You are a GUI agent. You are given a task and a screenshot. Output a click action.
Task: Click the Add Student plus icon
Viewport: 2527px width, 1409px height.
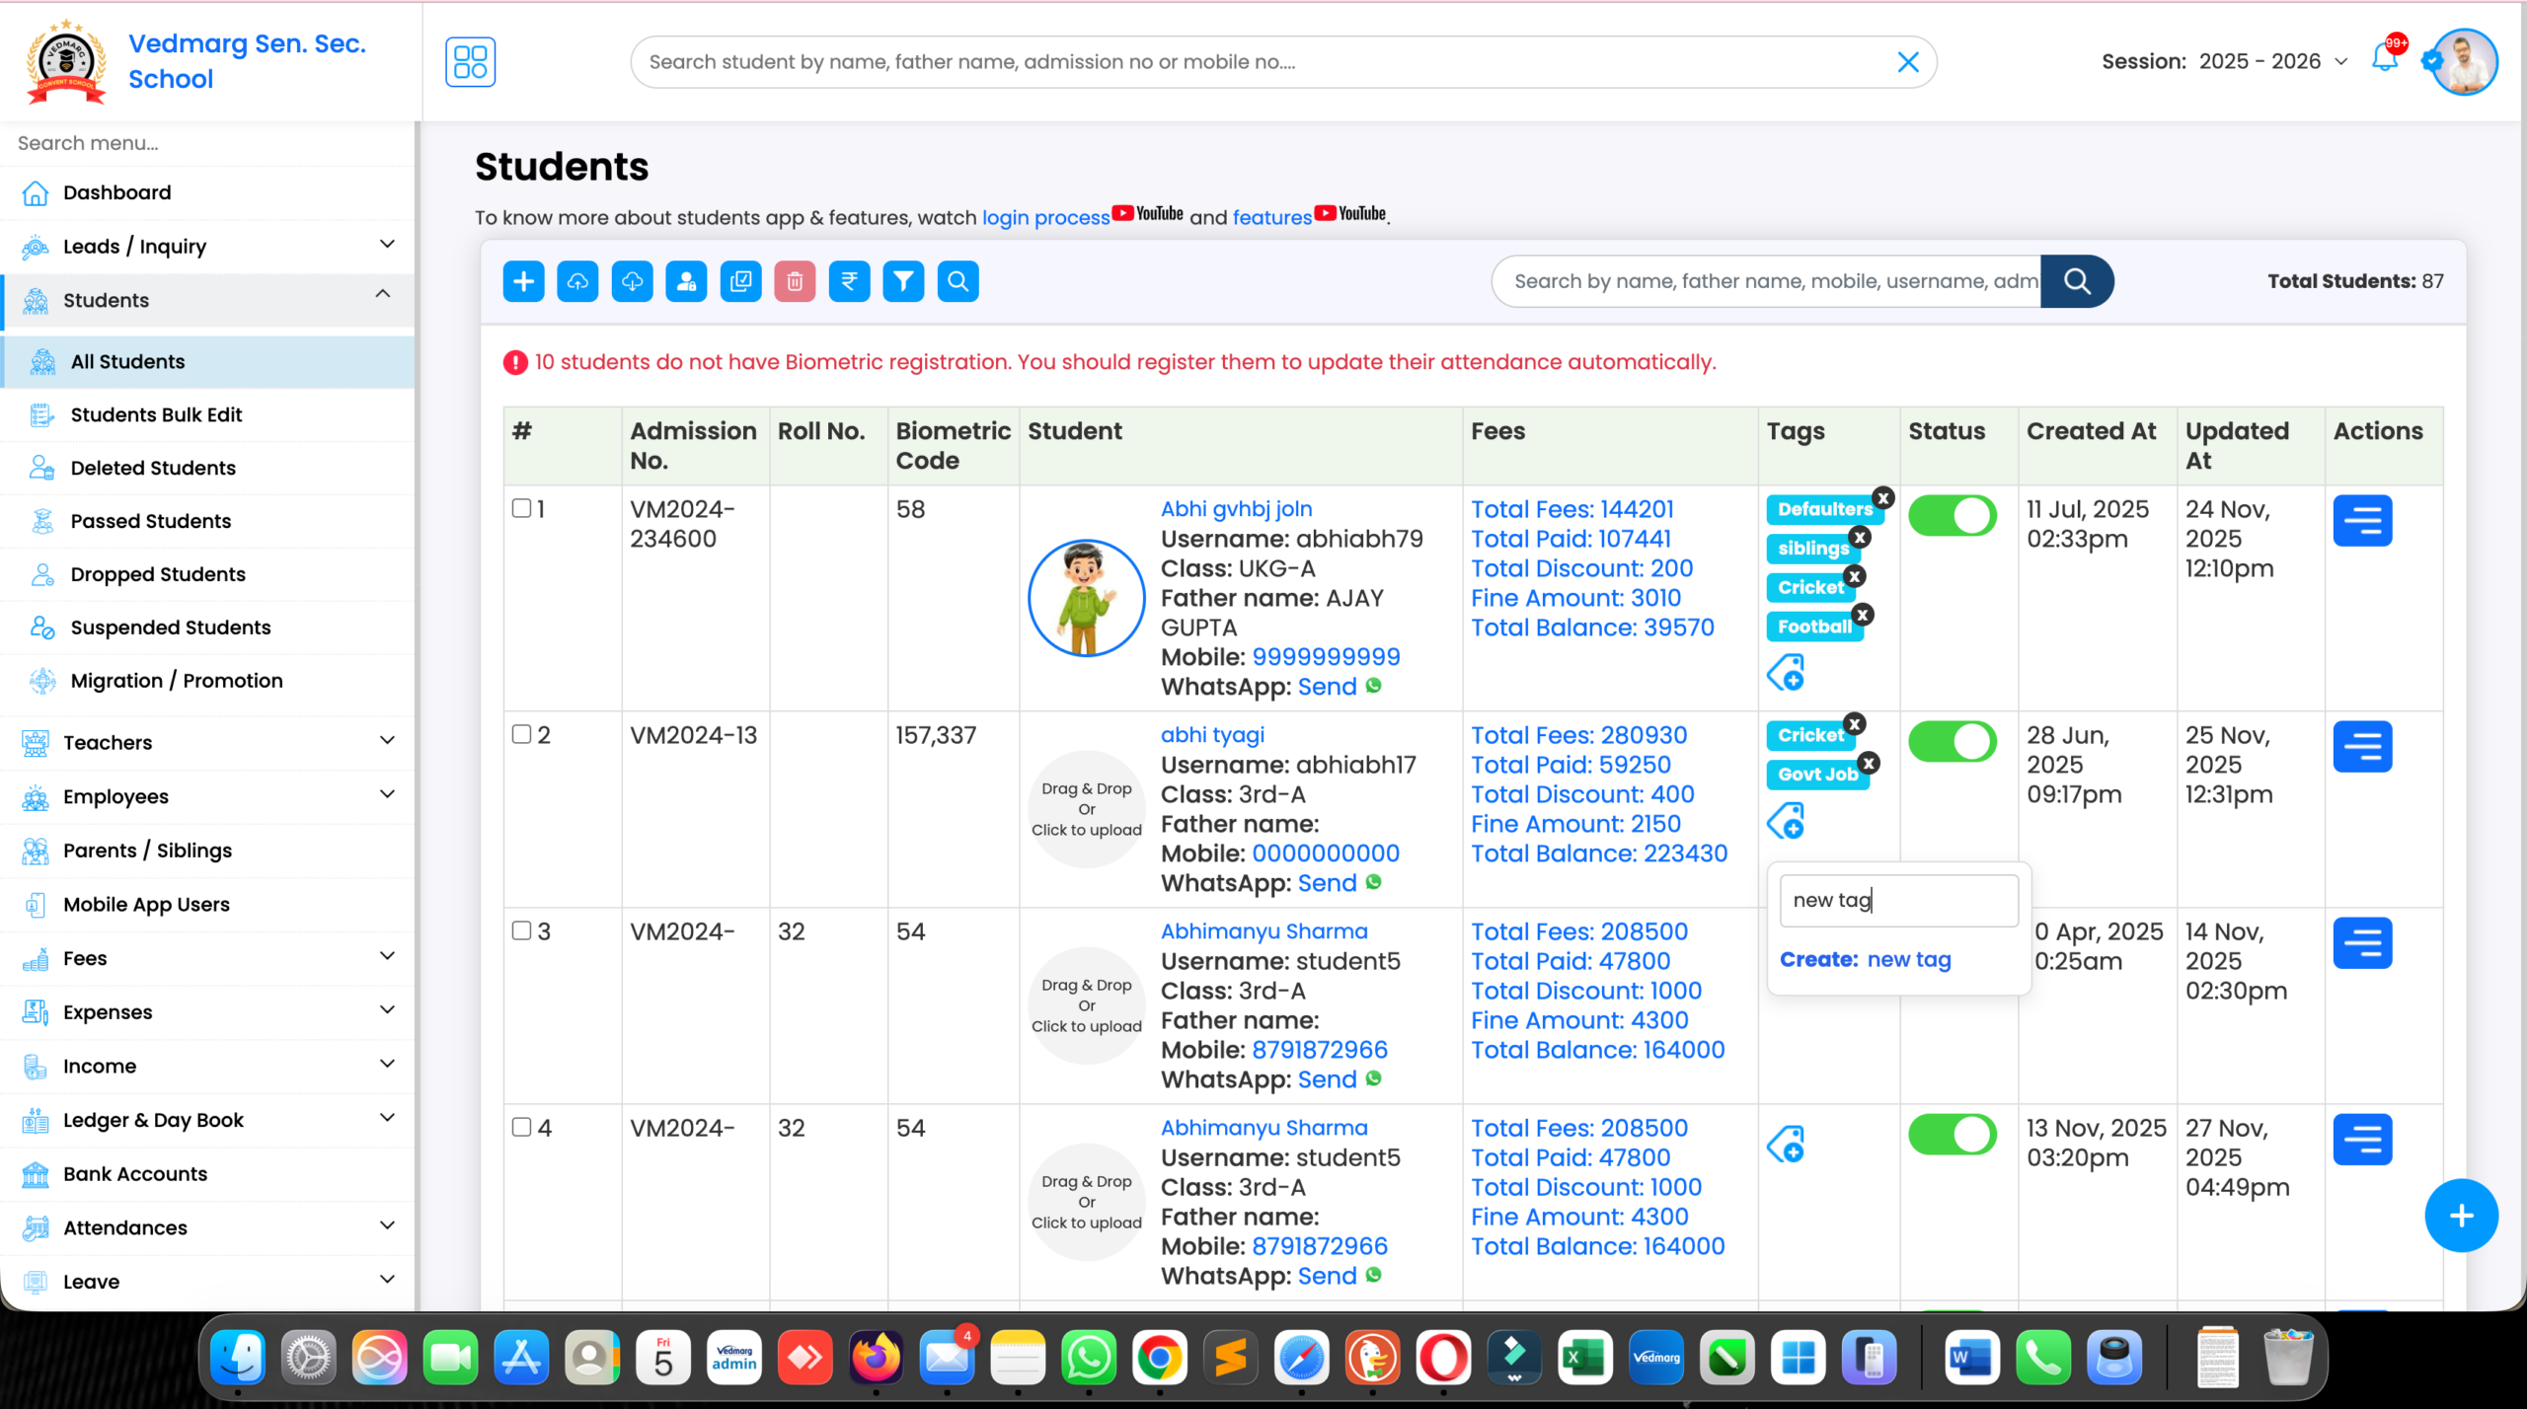tap(523, 281)
